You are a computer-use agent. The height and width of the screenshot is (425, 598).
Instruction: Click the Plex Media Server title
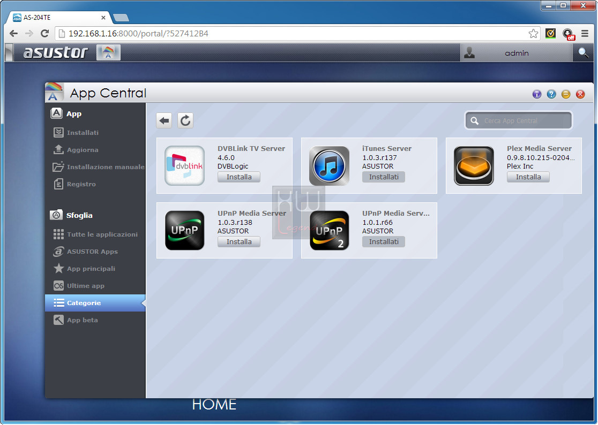[539, 148]
